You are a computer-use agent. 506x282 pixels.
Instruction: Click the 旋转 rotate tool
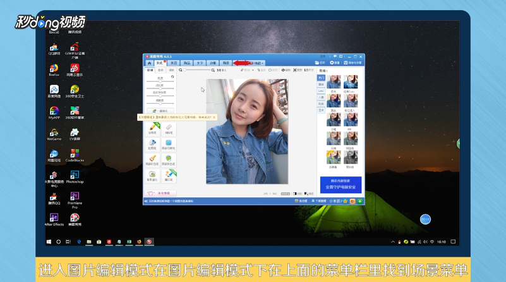(286, 70)
